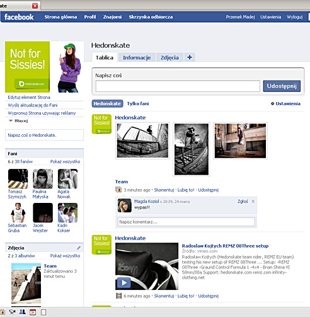The height and width of the screenshot is (317, 310).
Task: Click Wyślij aktualizację do Fani
Action: coord(33,105)
